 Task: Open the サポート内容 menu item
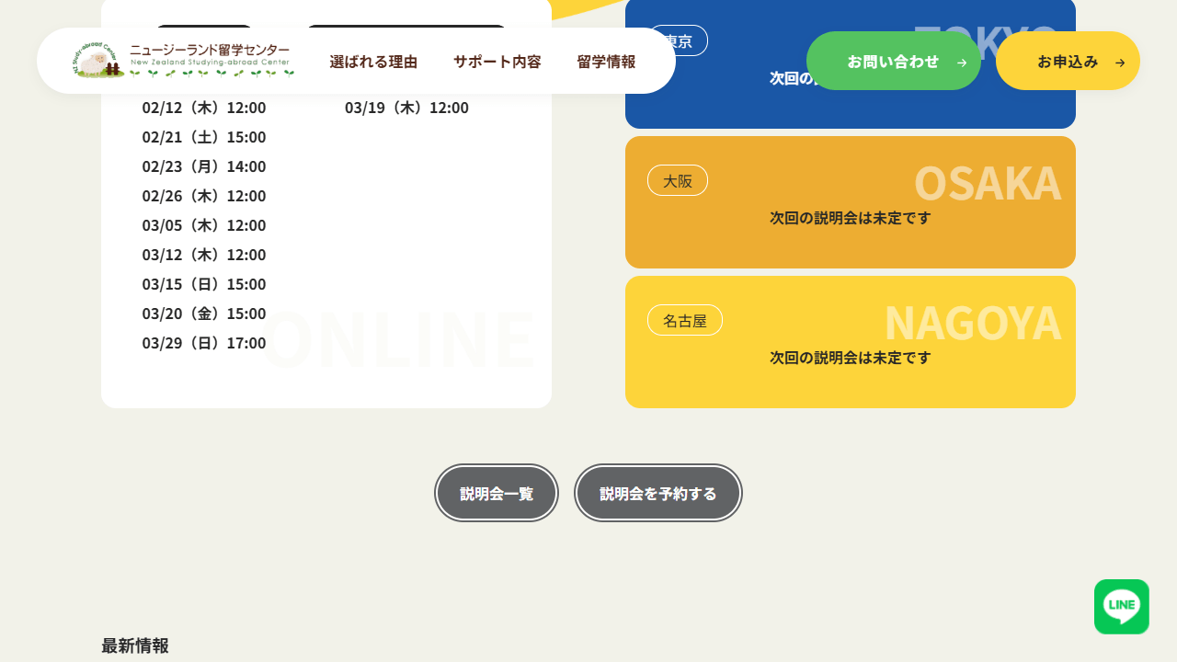pos(497,62)
